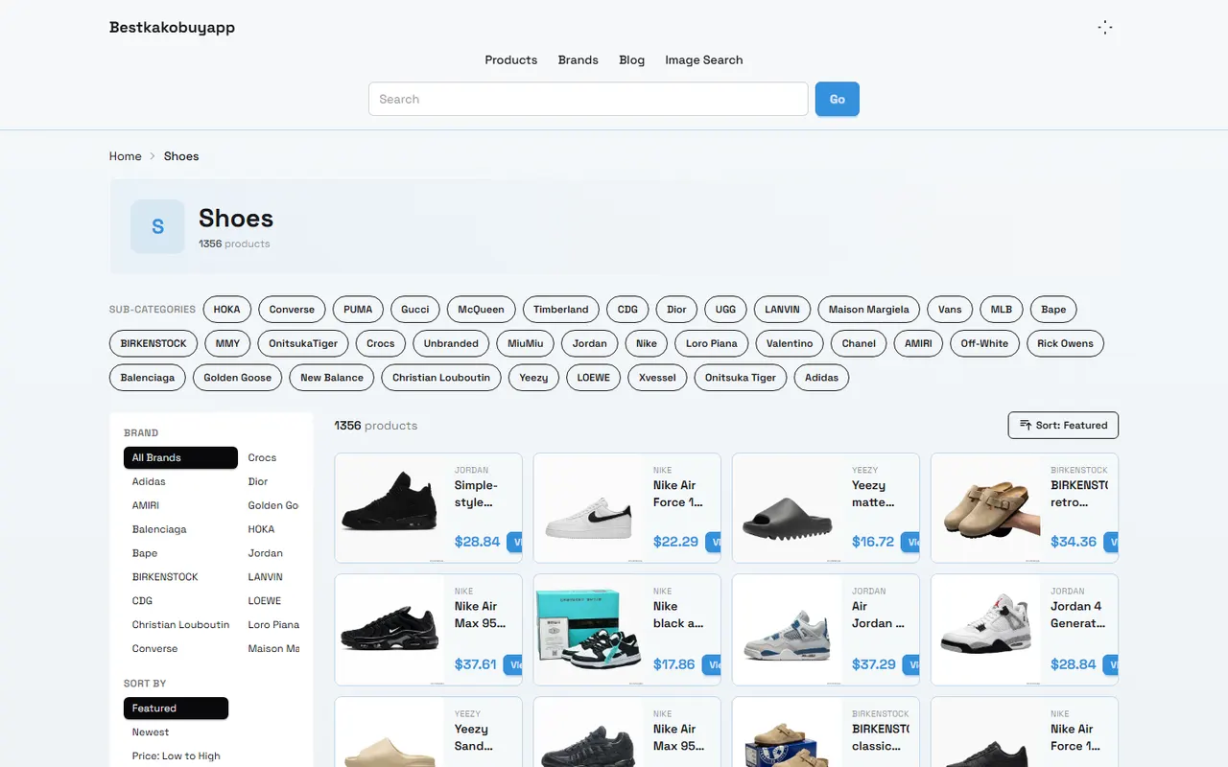Open the Nike Air Force 1 white thumbnail

pyautogui.click(x=588, y=508)
